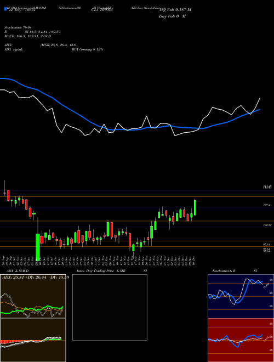Click the 102.52 price axis label
The height and width of the screenshot is (362, 274).
coord(267,225)
